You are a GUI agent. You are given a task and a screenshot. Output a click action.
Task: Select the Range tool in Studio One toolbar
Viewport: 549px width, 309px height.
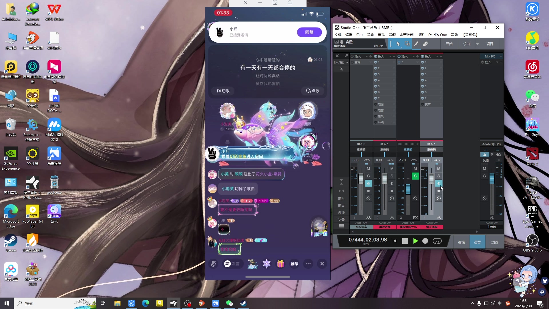coord(407,44)
